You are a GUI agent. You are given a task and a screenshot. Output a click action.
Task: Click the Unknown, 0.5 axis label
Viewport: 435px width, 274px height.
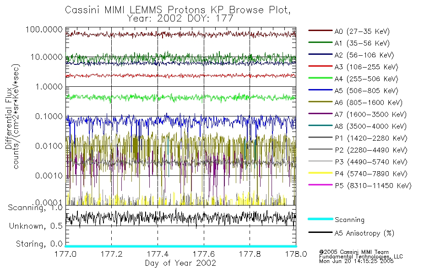[x=36, y=226]
